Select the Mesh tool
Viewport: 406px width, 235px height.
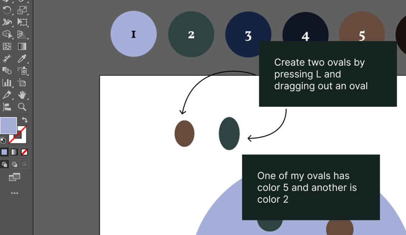7,46
